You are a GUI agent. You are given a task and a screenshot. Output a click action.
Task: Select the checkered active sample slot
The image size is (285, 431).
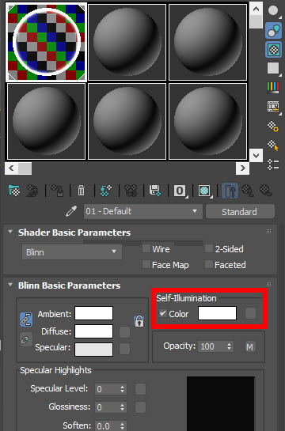(x=46, y=42)
